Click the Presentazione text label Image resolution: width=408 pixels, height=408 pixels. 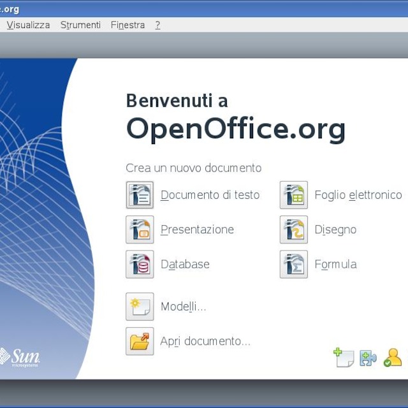[x=197, y=229]
